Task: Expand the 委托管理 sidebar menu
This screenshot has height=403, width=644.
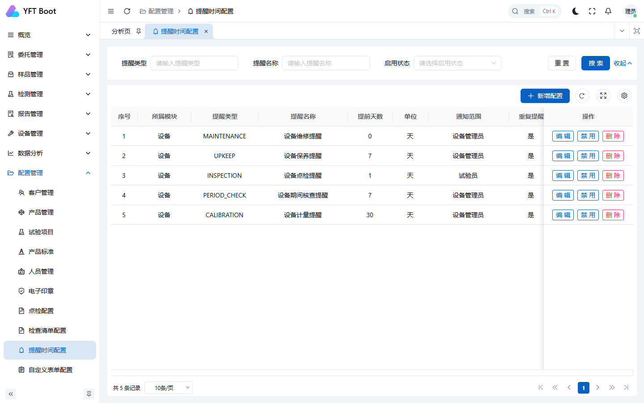Action: click(x=50, y=55)
